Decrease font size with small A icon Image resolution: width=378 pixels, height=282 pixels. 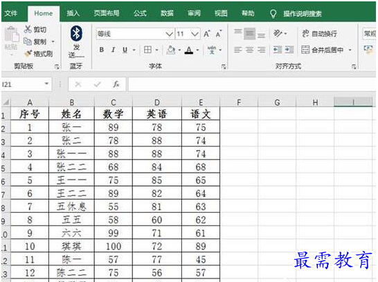[218, 34]
